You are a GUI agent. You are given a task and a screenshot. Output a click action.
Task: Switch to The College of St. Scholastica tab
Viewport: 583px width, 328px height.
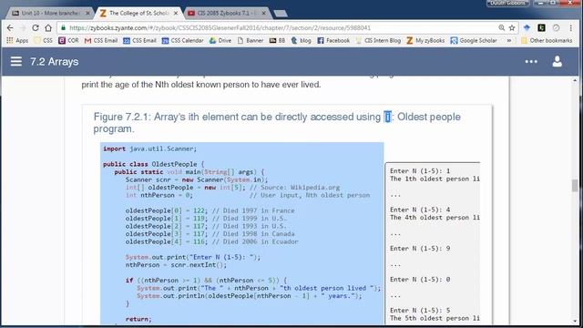tap(138, 13)
